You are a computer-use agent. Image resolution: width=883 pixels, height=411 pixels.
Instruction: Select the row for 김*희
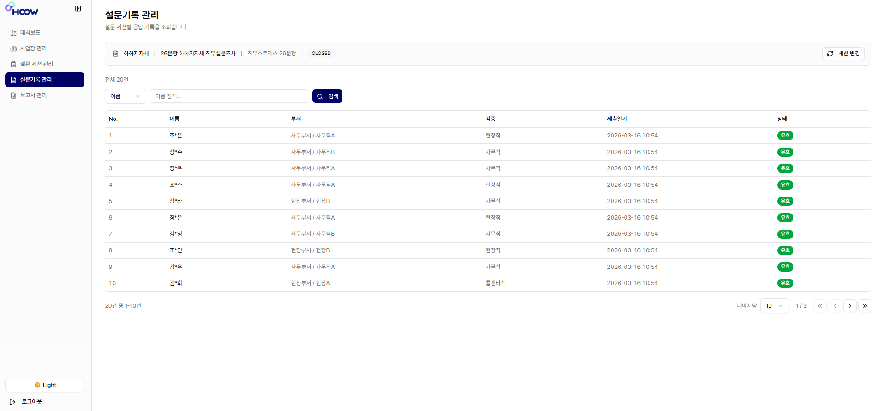point(488,283)
